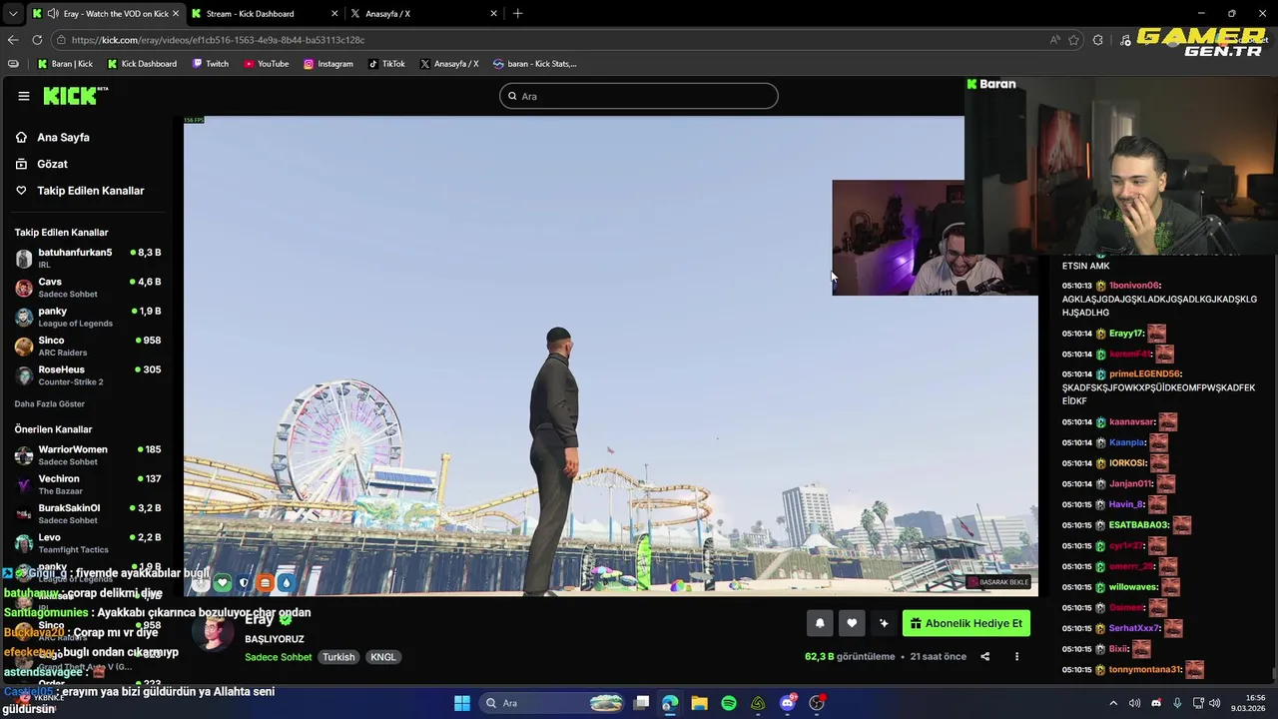Open WarriorWomen recommended channel
Screen dimensions: 1278x719
pyautogui.click(x=88, y=455)
